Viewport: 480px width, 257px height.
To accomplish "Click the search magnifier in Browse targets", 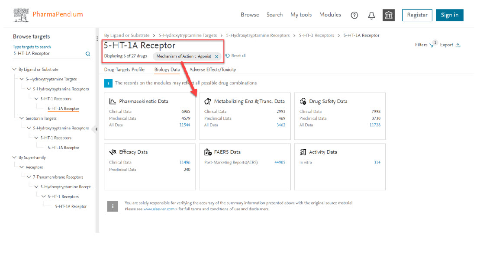I will (88, 54).
